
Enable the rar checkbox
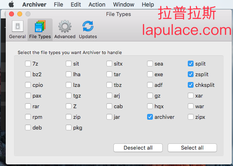28,106
